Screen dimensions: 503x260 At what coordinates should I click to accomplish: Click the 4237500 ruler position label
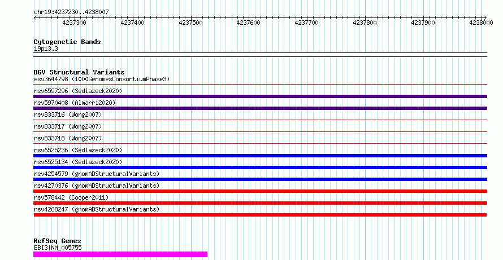click(x=190, y=23)
